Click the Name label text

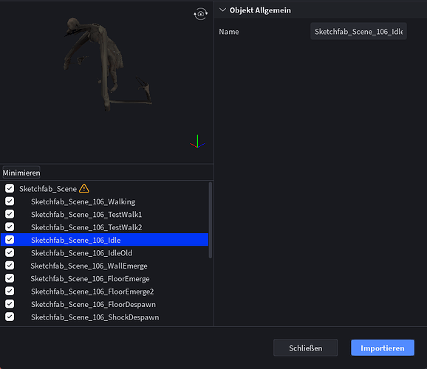tap(229, 32)
